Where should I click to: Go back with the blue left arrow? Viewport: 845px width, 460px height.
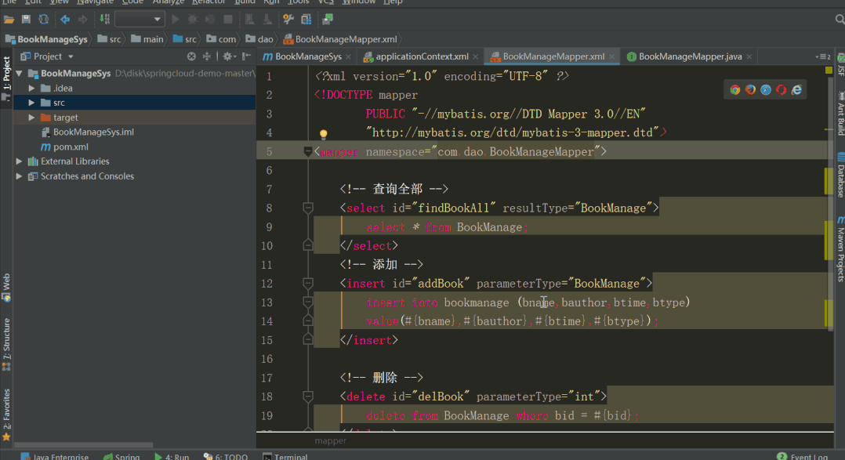pyautogui.click(x=65, y=20)
